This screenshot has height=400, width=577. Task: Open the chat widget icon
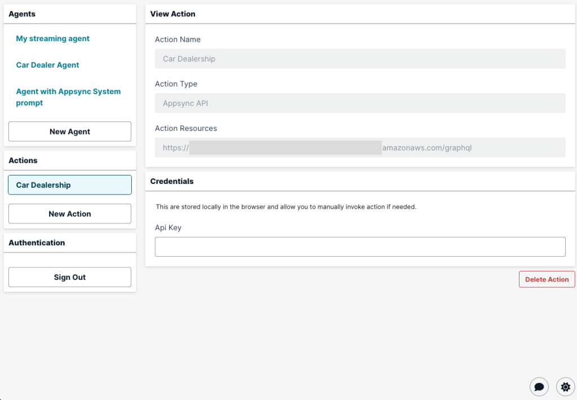click(539, 386)
